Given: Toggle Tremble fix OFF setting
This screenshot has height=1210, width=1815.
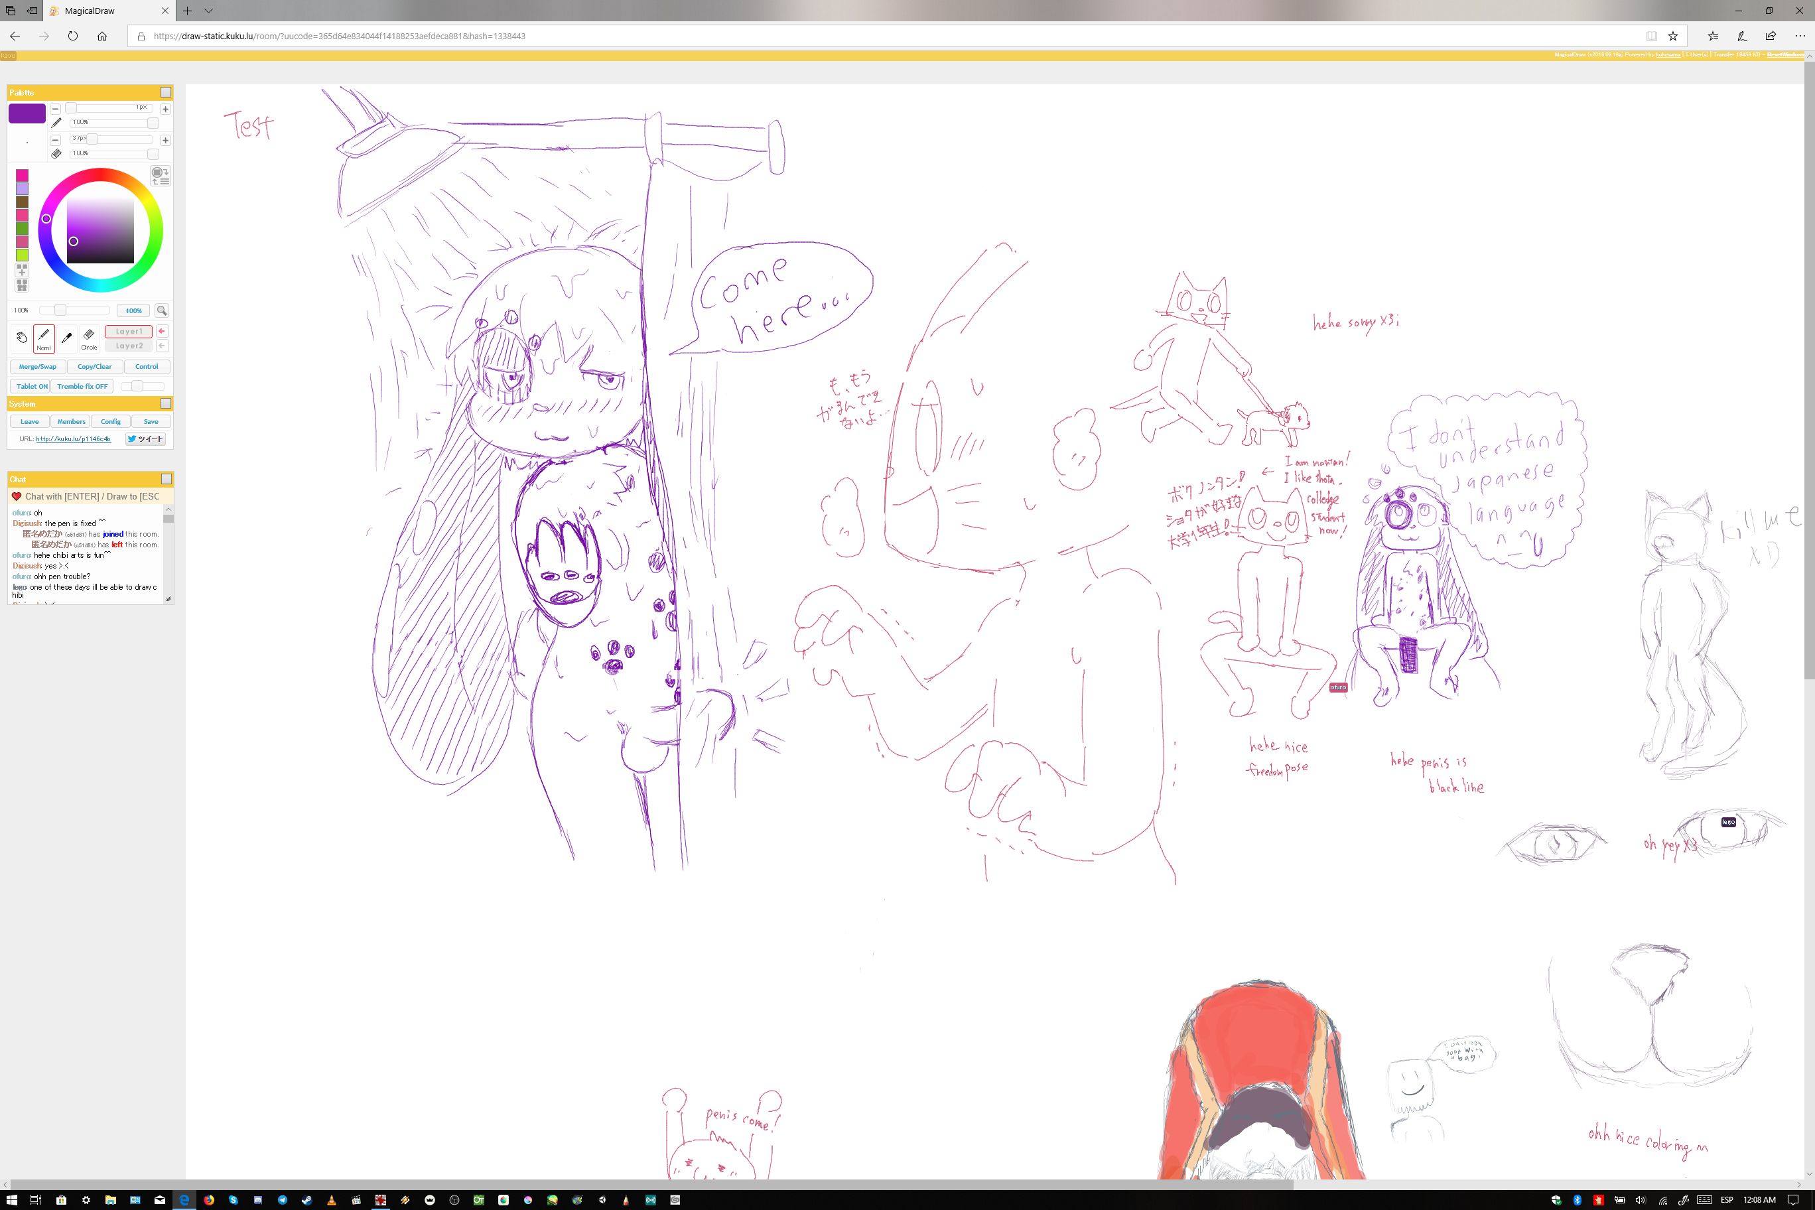Looking at the screenshot, I should [x=82, y=386].
